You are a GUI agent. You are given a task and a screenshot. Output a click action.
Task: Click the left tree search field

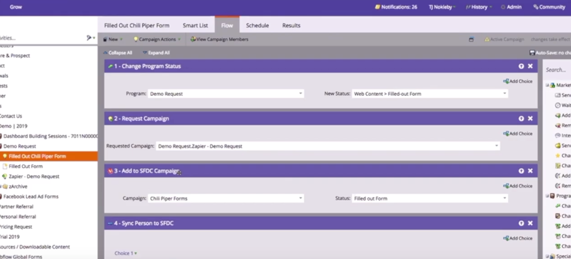[42, 38]
